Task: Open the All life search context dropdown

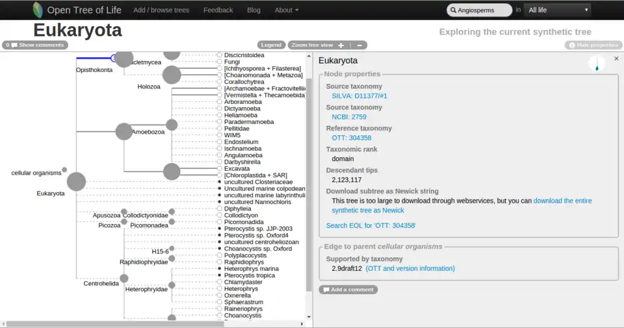Action: (558, 10)
